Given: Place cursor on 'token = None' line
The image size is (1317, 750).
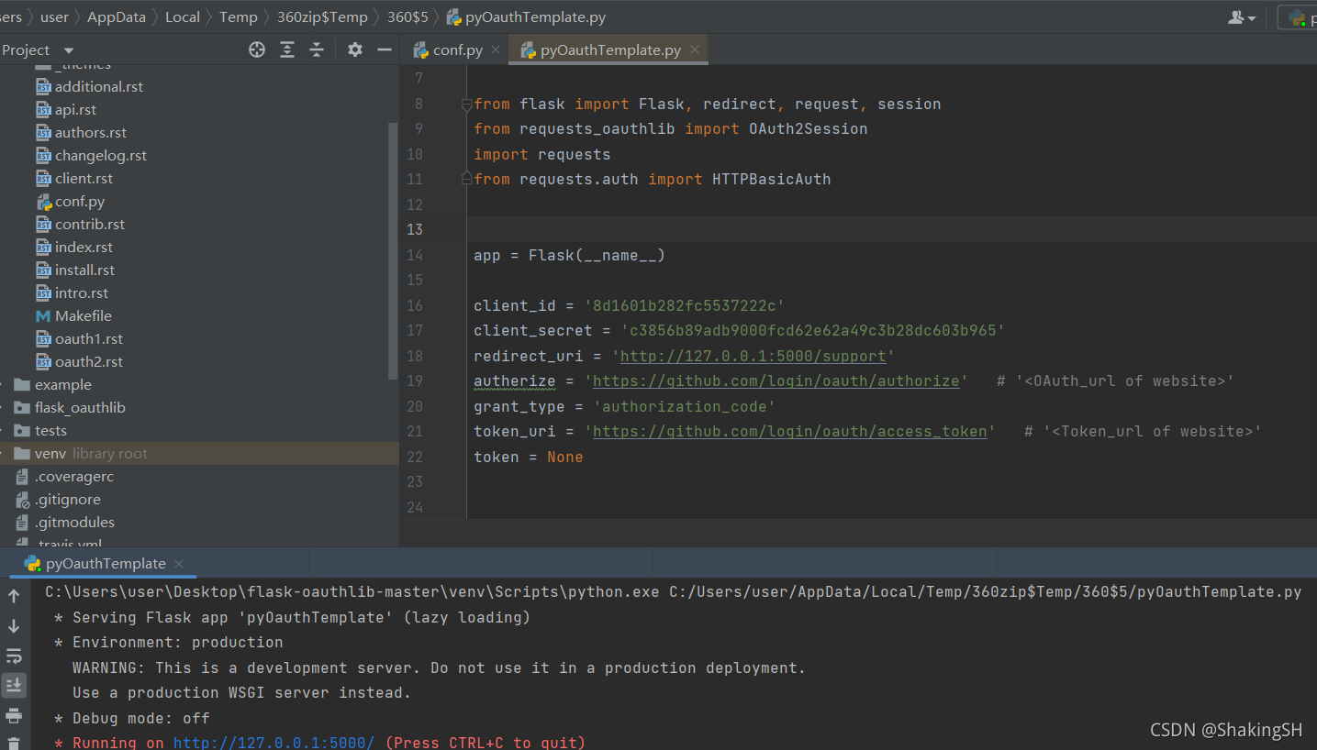Looking at the screenshot, I should tap(529, 457).
